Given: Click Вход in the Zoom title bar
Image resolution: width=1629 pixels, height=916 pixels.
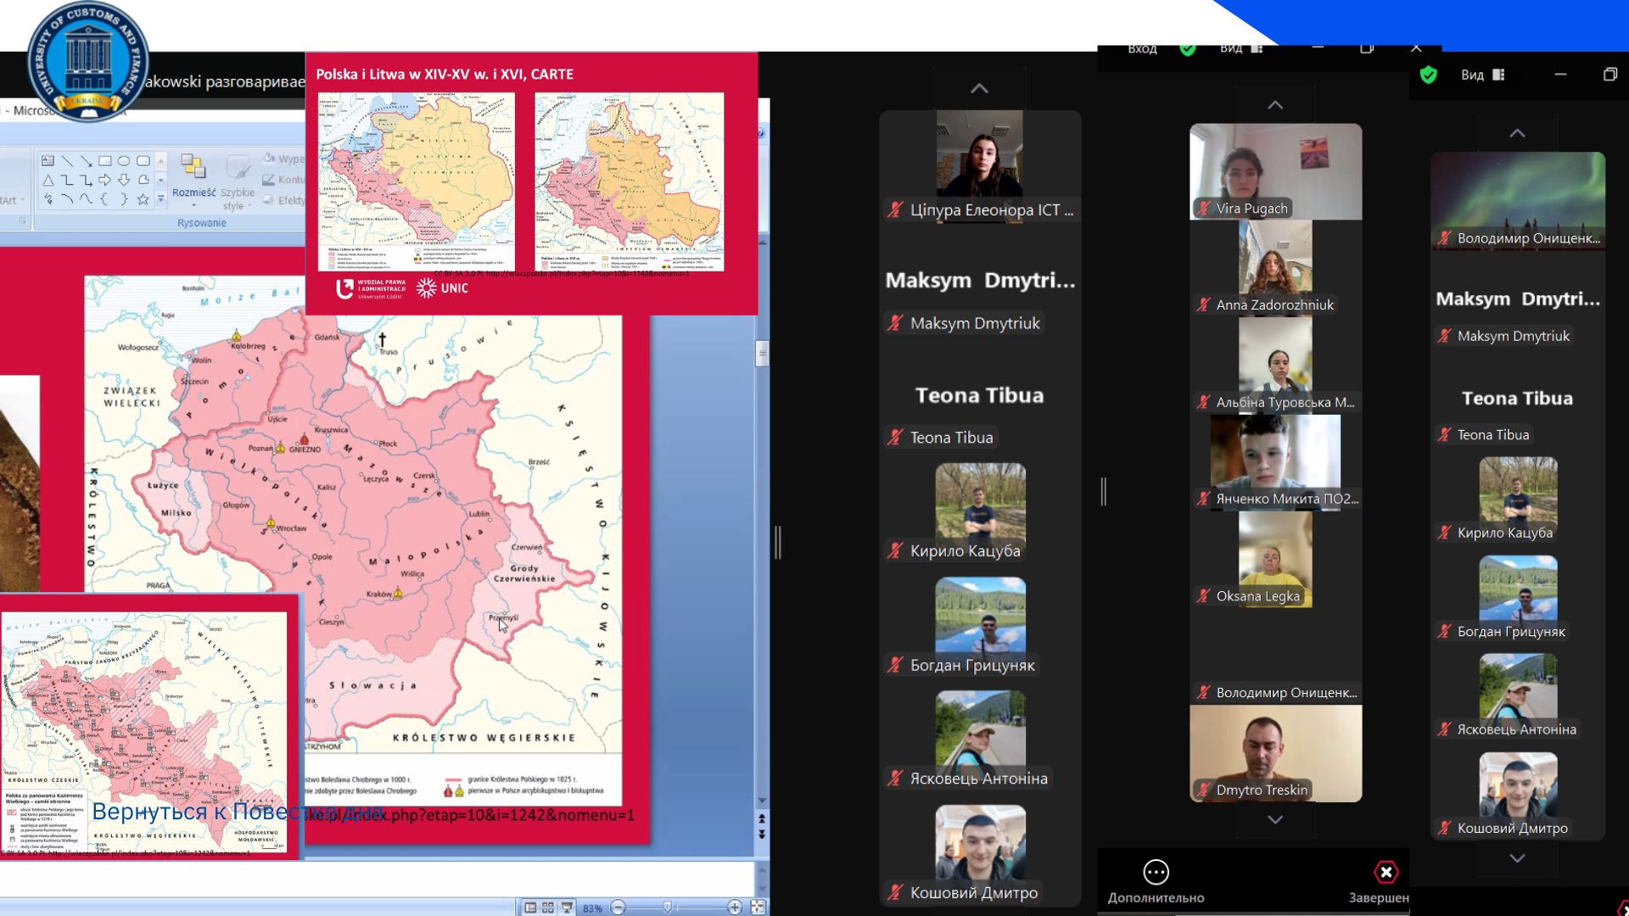Looking at the screenshot, I should (1142, 48).
